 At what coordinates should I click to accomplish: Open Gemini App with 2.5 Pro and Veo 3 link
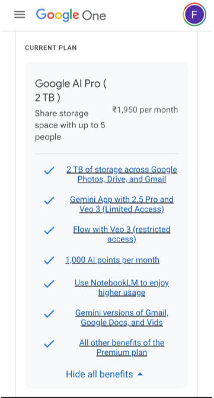pyautogui.click(x=122, y=204)
